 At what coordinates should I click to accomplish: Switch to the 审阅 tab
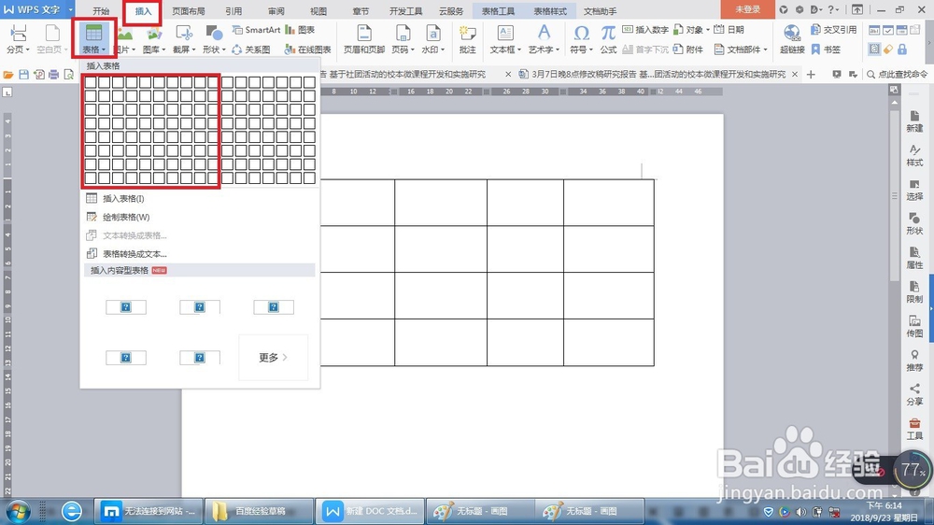[276, 10]
